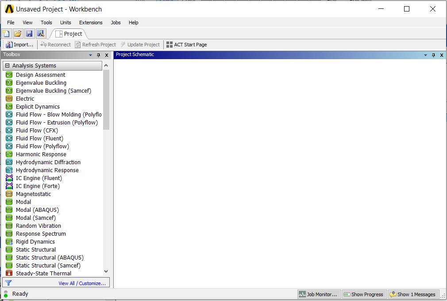Open the Extensions menu
Viewport: 447px width, 301px height.
[x=91, y=23]
